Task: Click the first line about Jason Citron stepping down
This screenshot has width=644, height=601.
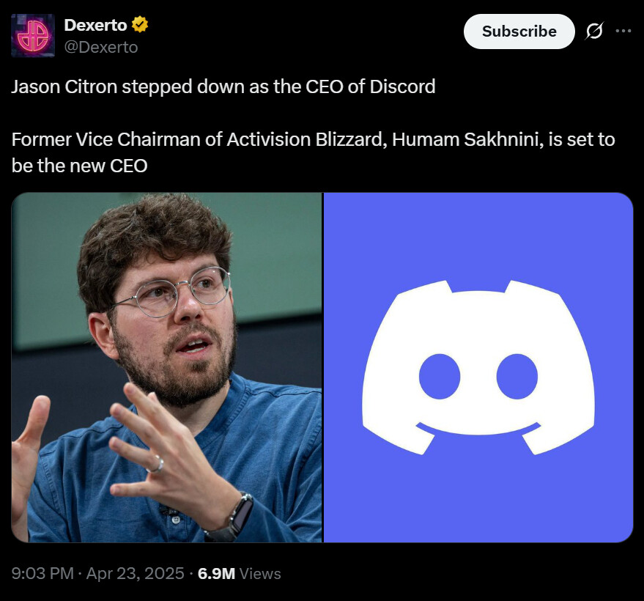Action: tap(223, 87)
